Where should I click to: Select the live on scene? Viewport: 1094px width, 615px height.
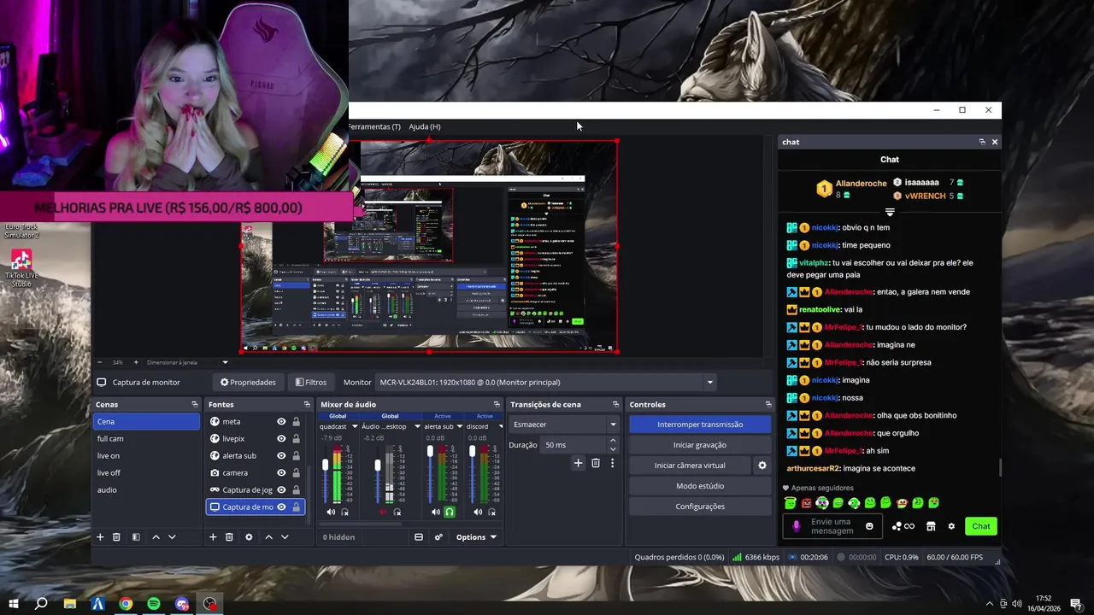tap(146, 455)
